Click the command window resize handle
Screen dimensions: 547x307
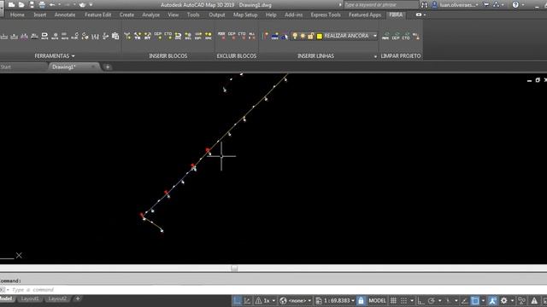(x=234, y=269)
